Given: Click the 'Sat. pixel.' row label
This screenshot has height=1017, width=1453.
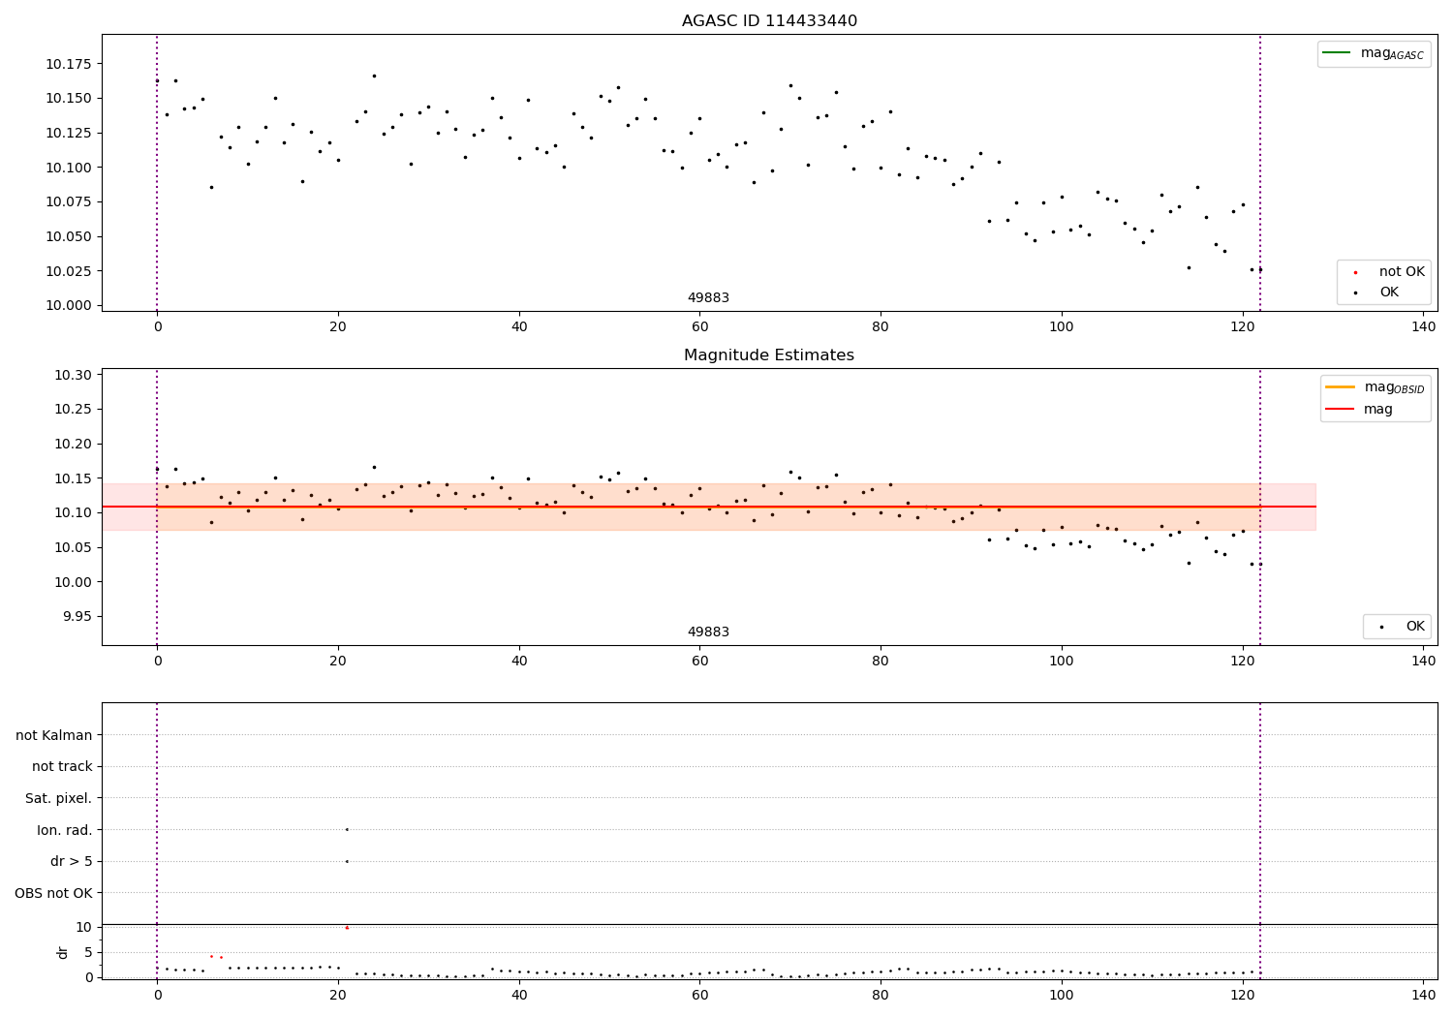Looking at the screenshot, I should tap(59, 798).
